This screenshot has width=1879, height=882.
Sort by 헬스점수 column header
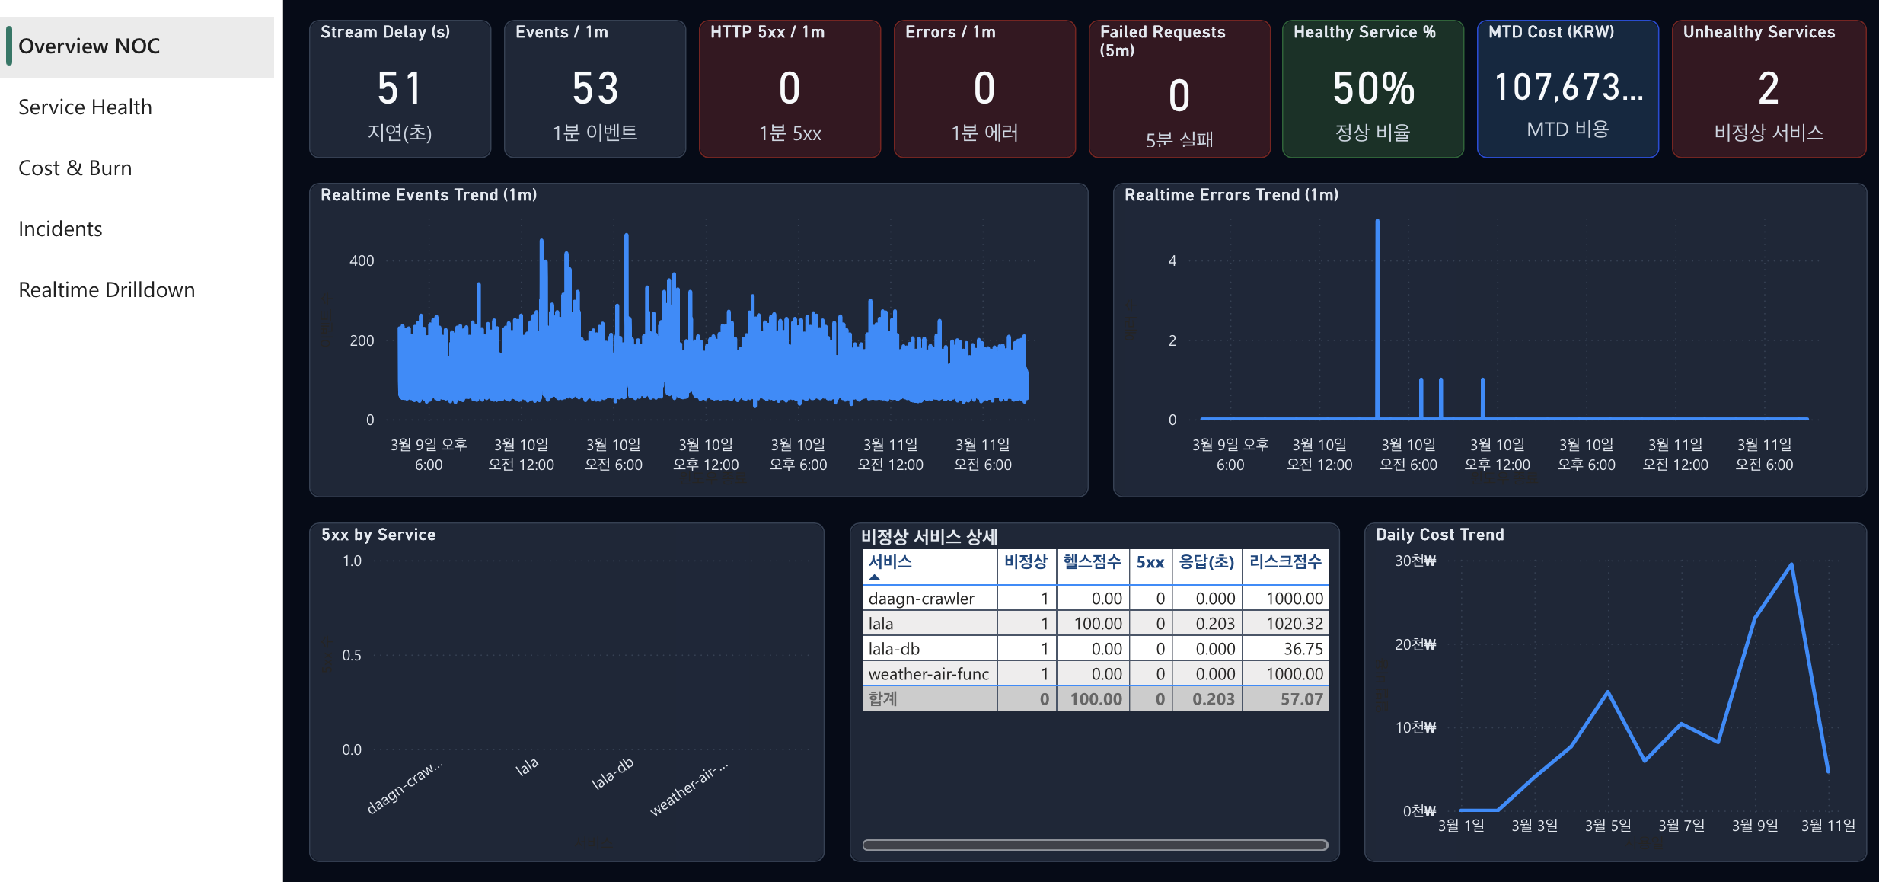(x=1092, y=562)
